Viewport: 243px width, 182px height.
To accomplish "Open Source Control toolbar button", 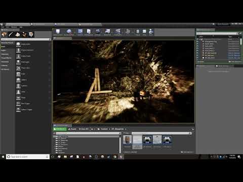I will (x=69, y=32).
